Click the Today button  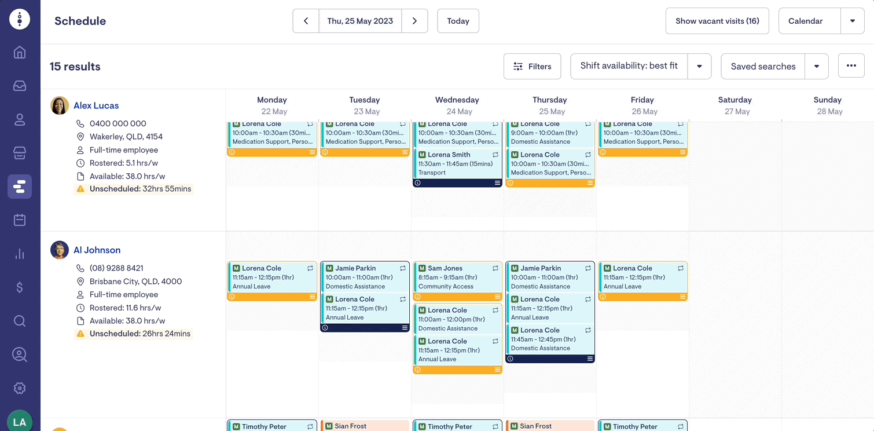coord(458,21)
